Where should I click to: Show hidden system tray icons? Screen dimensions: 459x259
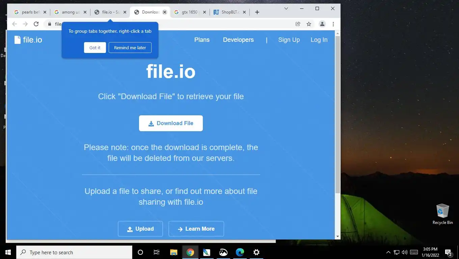(x=388, y=252)
